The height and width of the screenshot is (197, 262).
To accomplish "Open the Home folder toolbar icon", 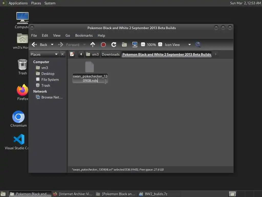I will (x=124, y=45).
